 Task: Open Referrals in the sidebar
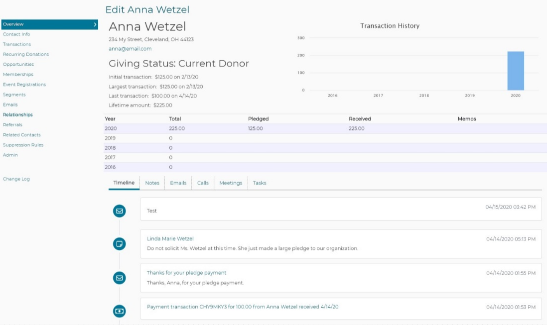click(x=12, y=125)
